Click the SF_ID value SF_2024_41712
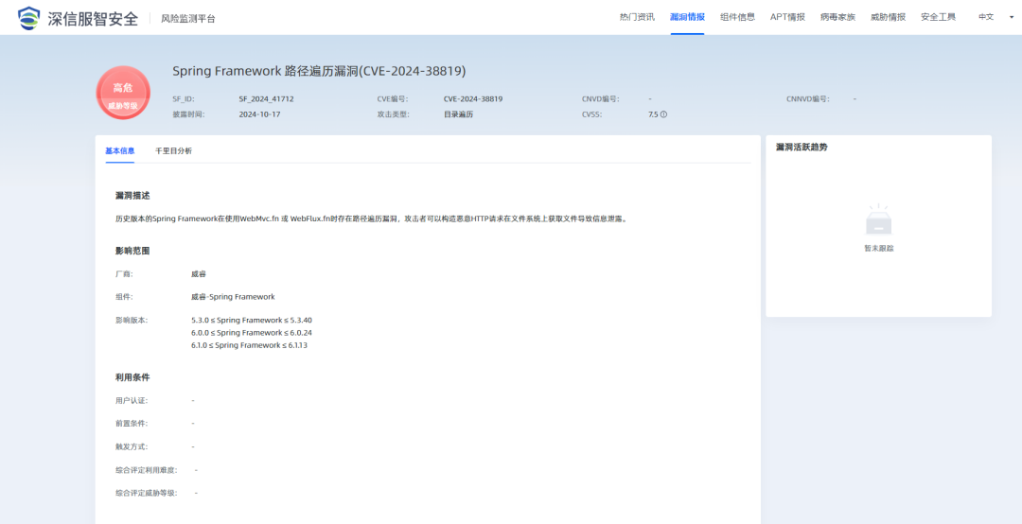 (266, 99)
